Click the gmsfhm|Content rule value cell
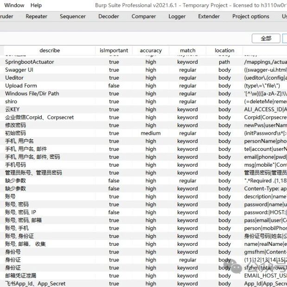The width and height of the screenshot is (287, 287). click(265, 252)
